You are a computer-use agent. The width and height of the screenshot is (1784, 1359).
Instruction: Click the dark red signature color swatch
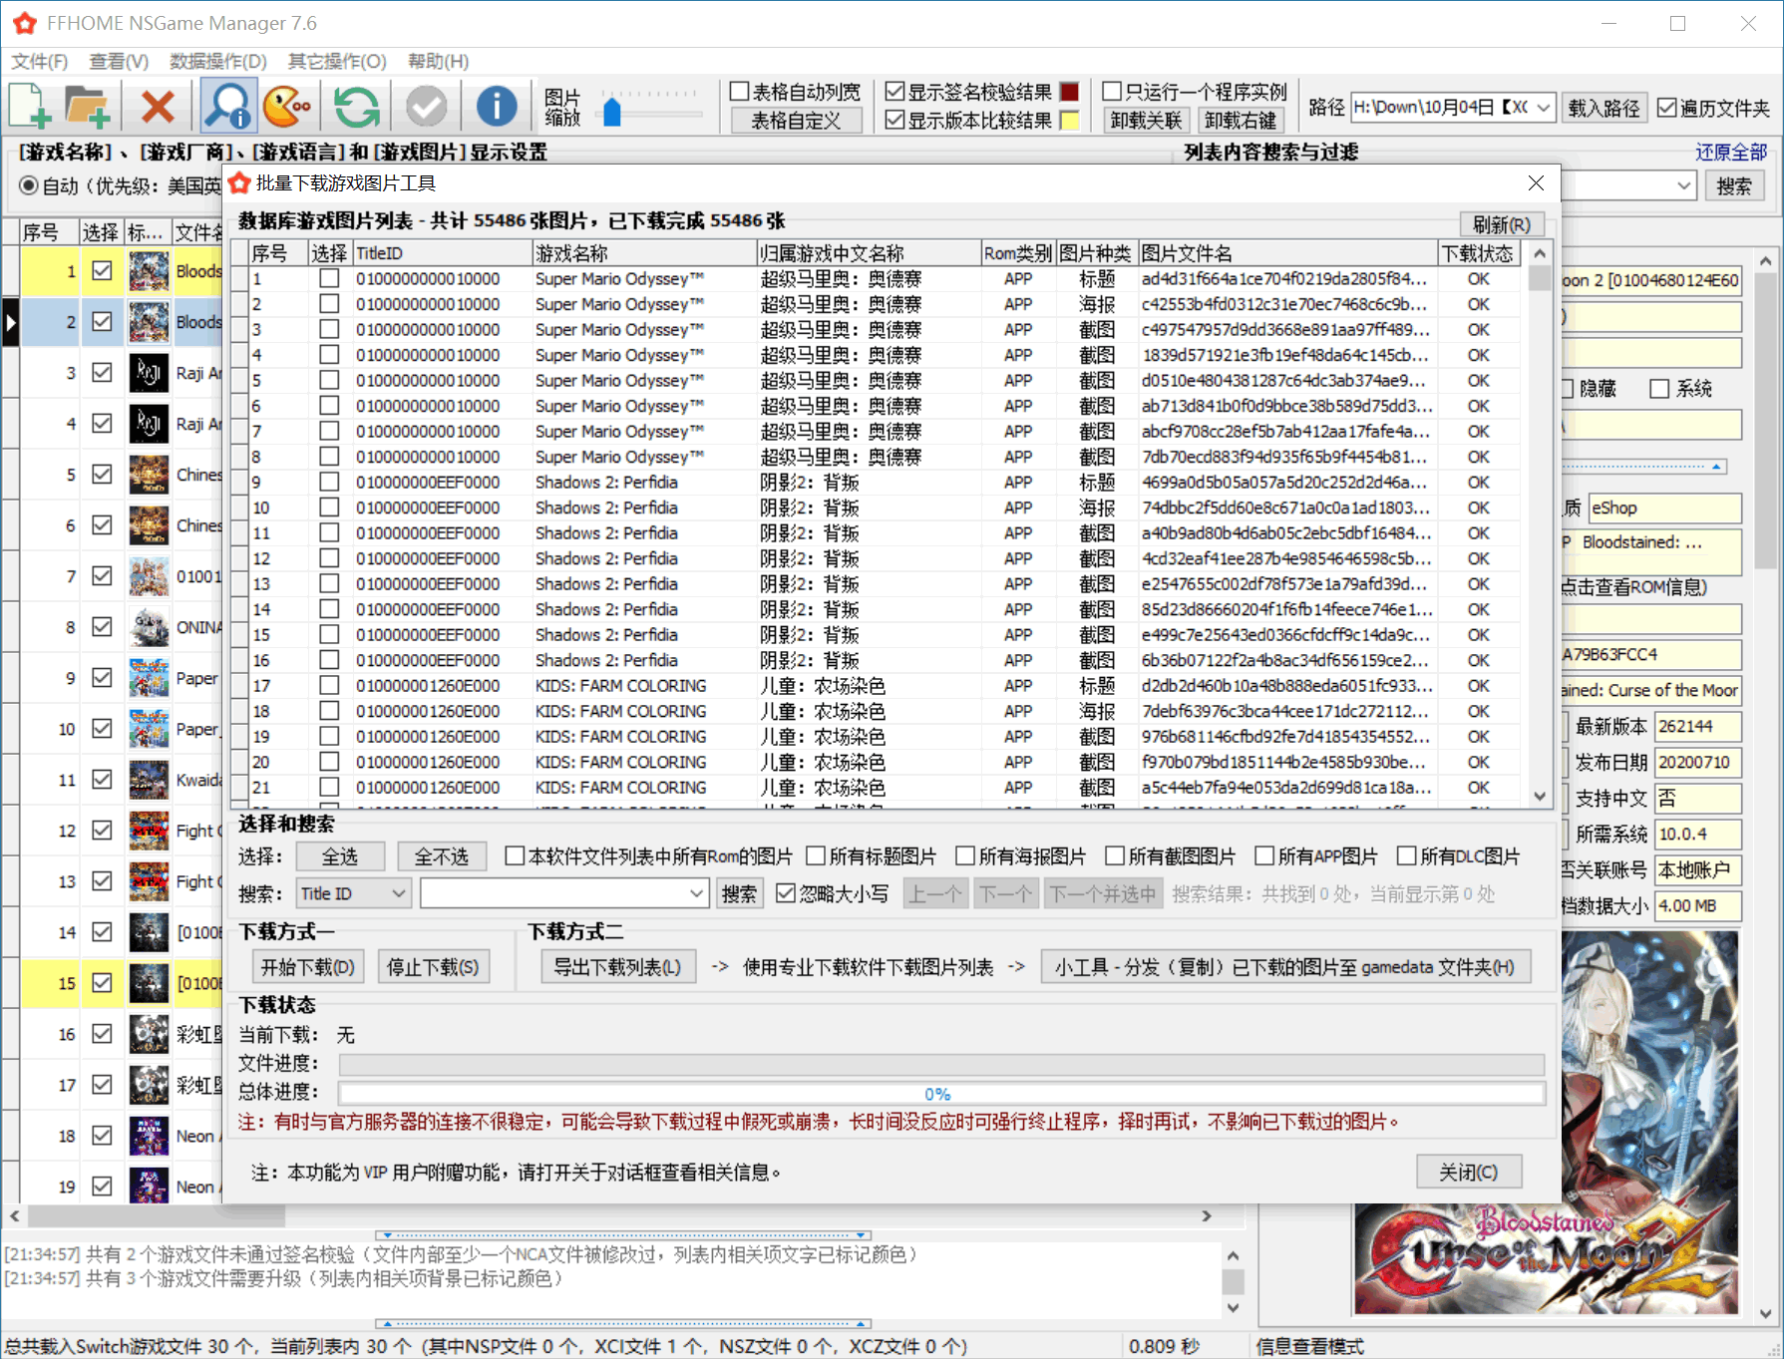coord(1070,92)
